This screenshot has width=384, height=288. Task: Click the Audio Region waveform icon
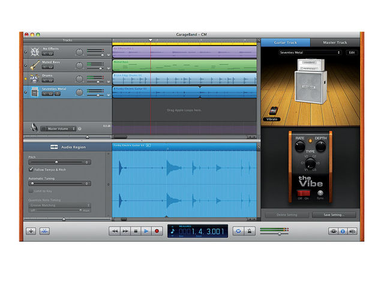pos(54,147)
